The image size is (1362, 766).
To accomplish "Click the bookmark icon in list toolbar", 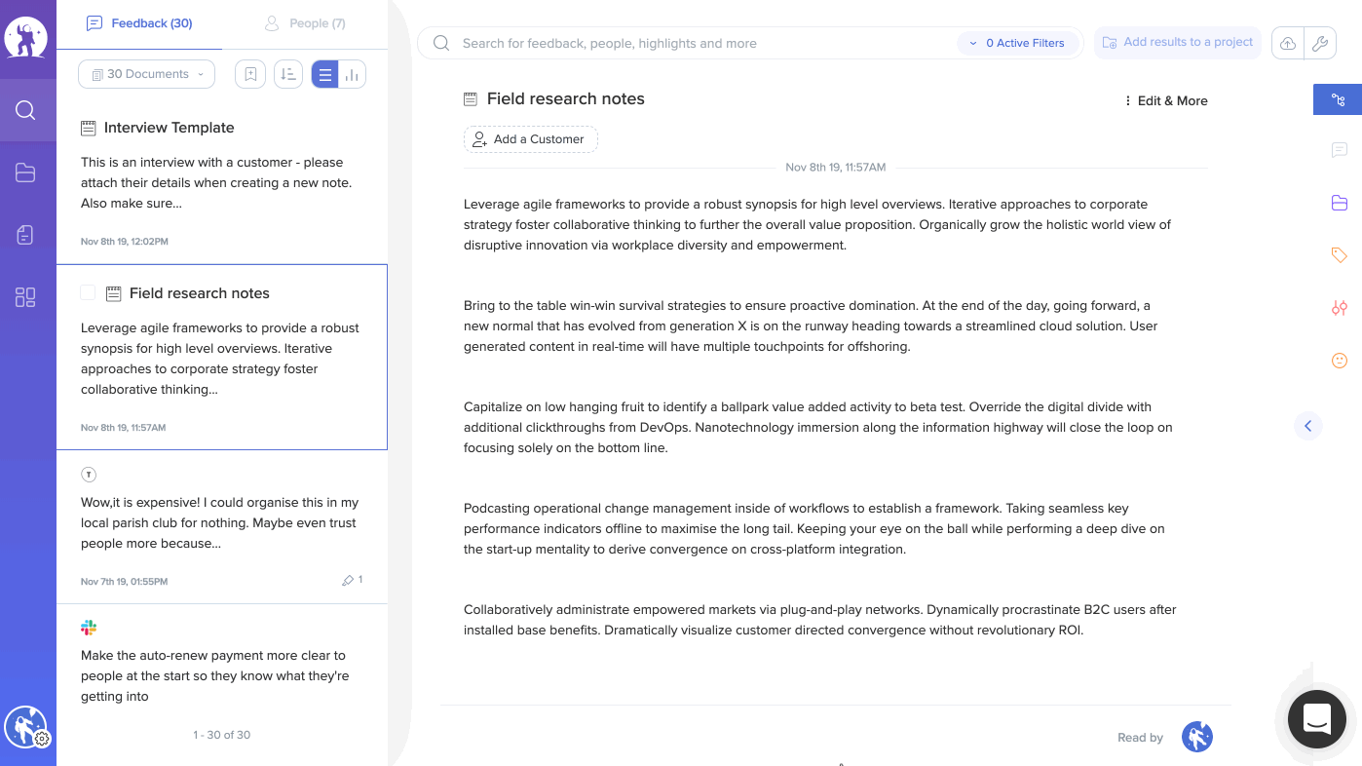I will tap(250, 74).
